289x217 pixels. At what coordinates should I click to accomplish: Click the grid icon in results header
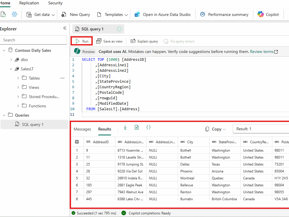pyautogui.click(x=77, y=142)
